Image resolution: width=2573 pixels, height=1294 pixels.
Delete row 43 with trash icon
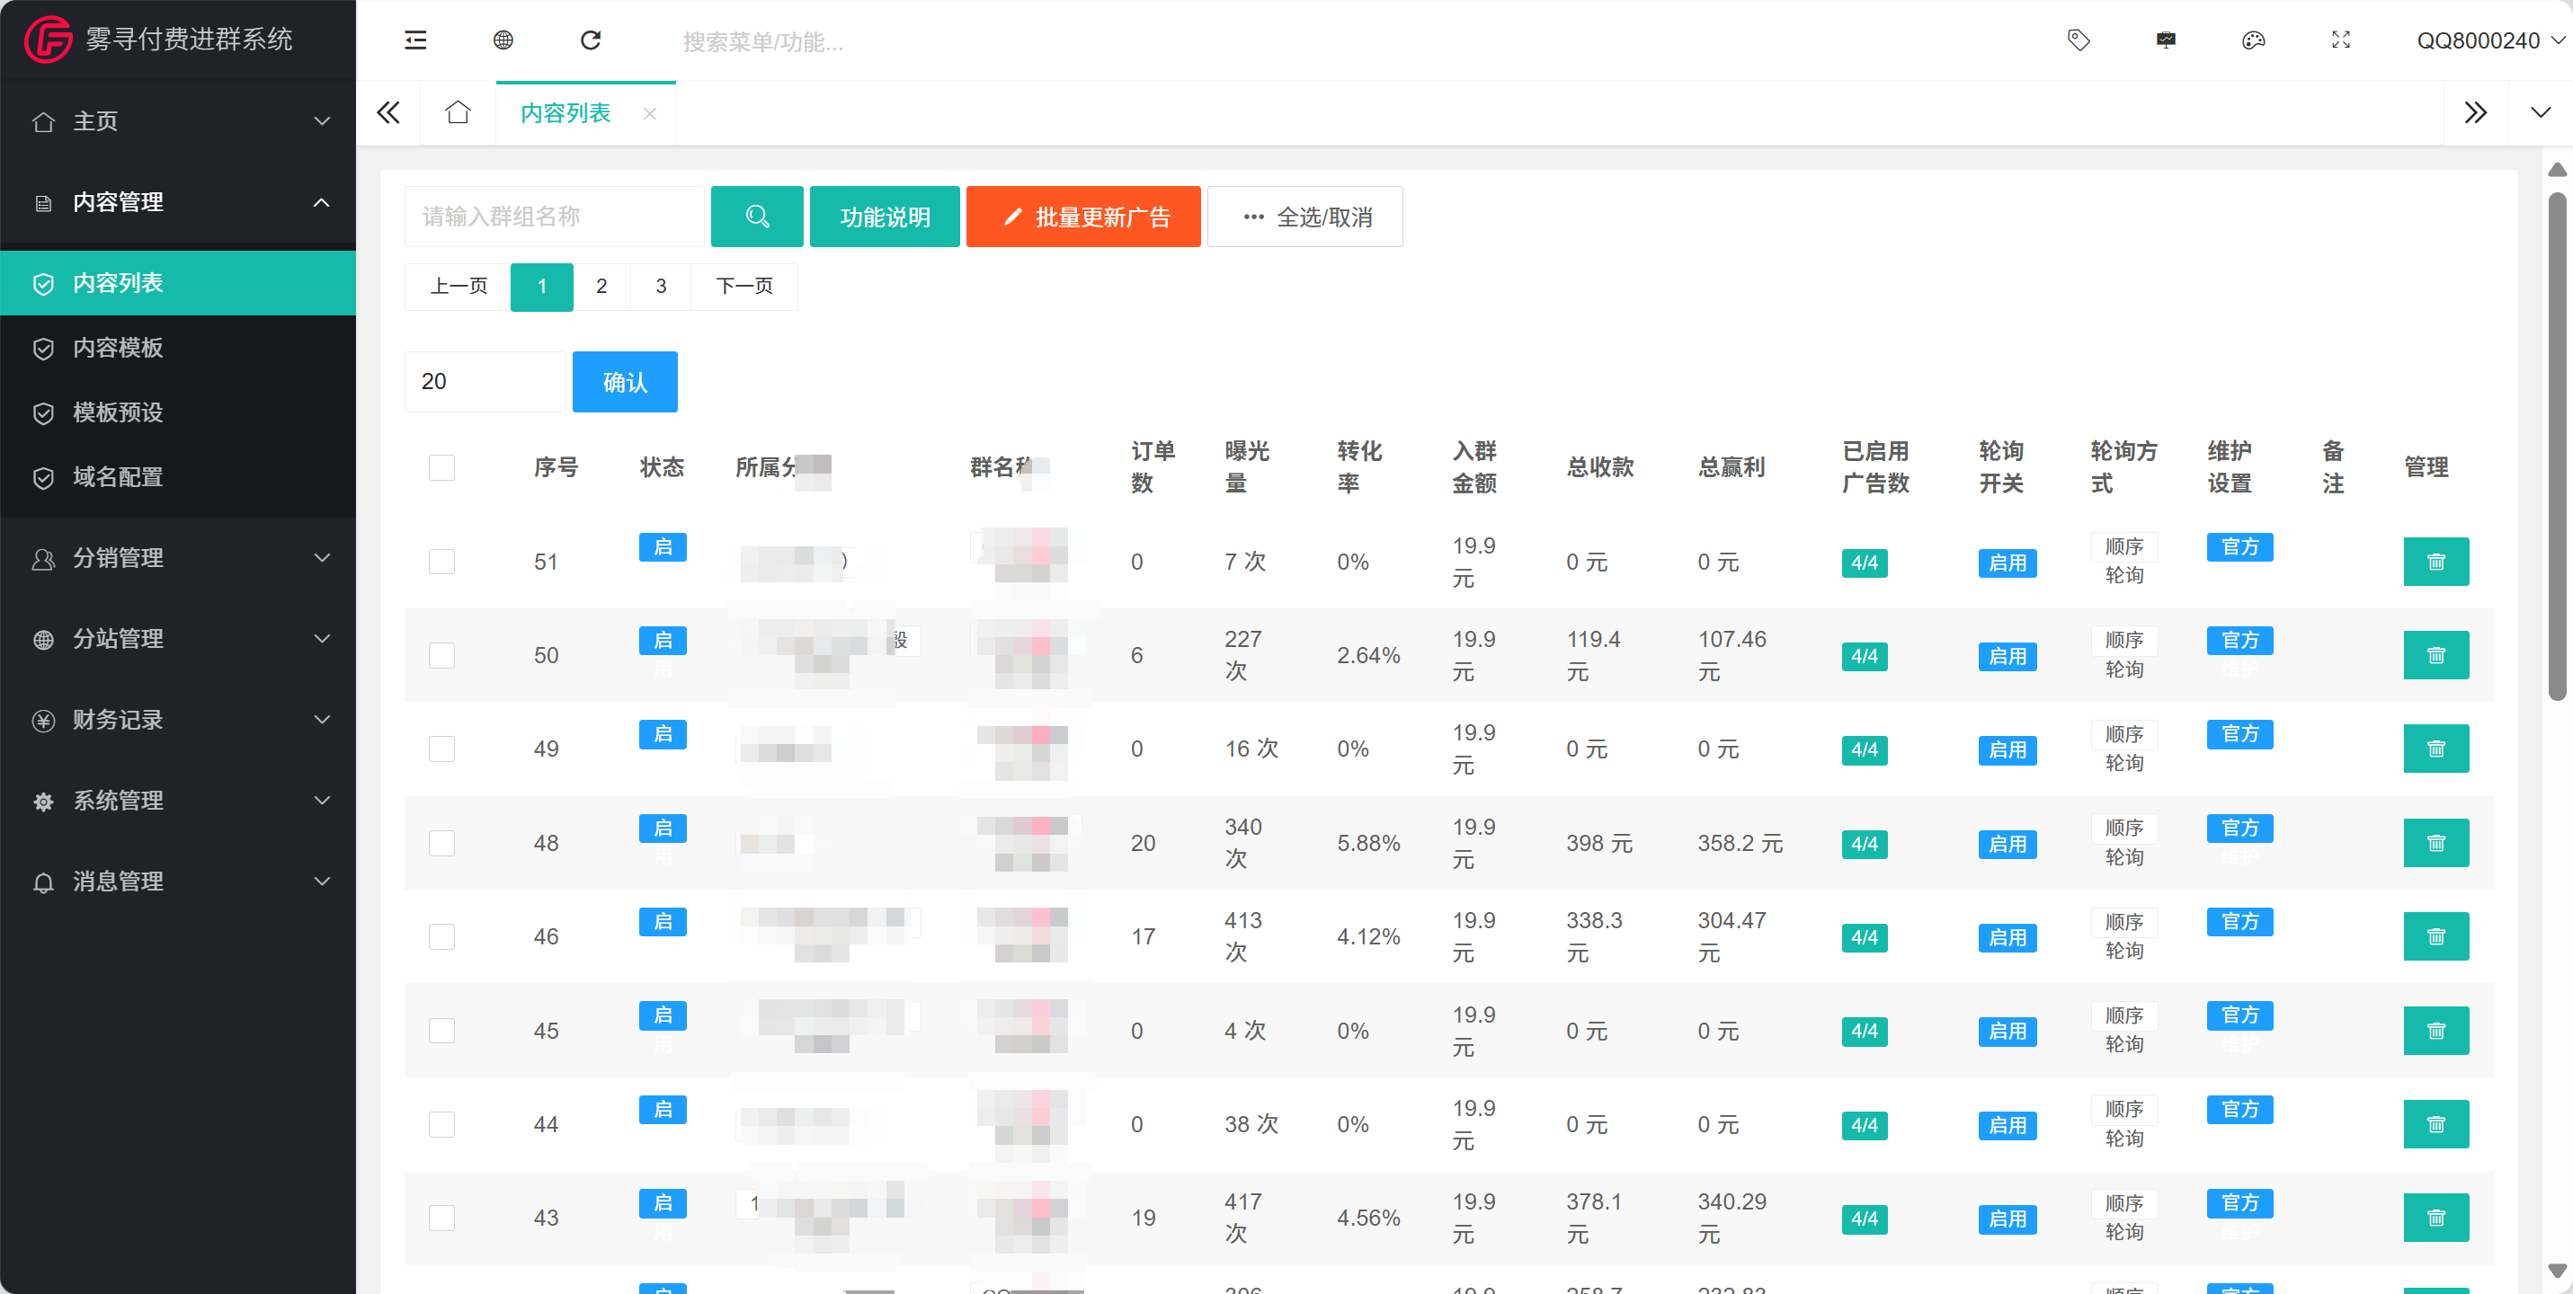[2436, 1219]
